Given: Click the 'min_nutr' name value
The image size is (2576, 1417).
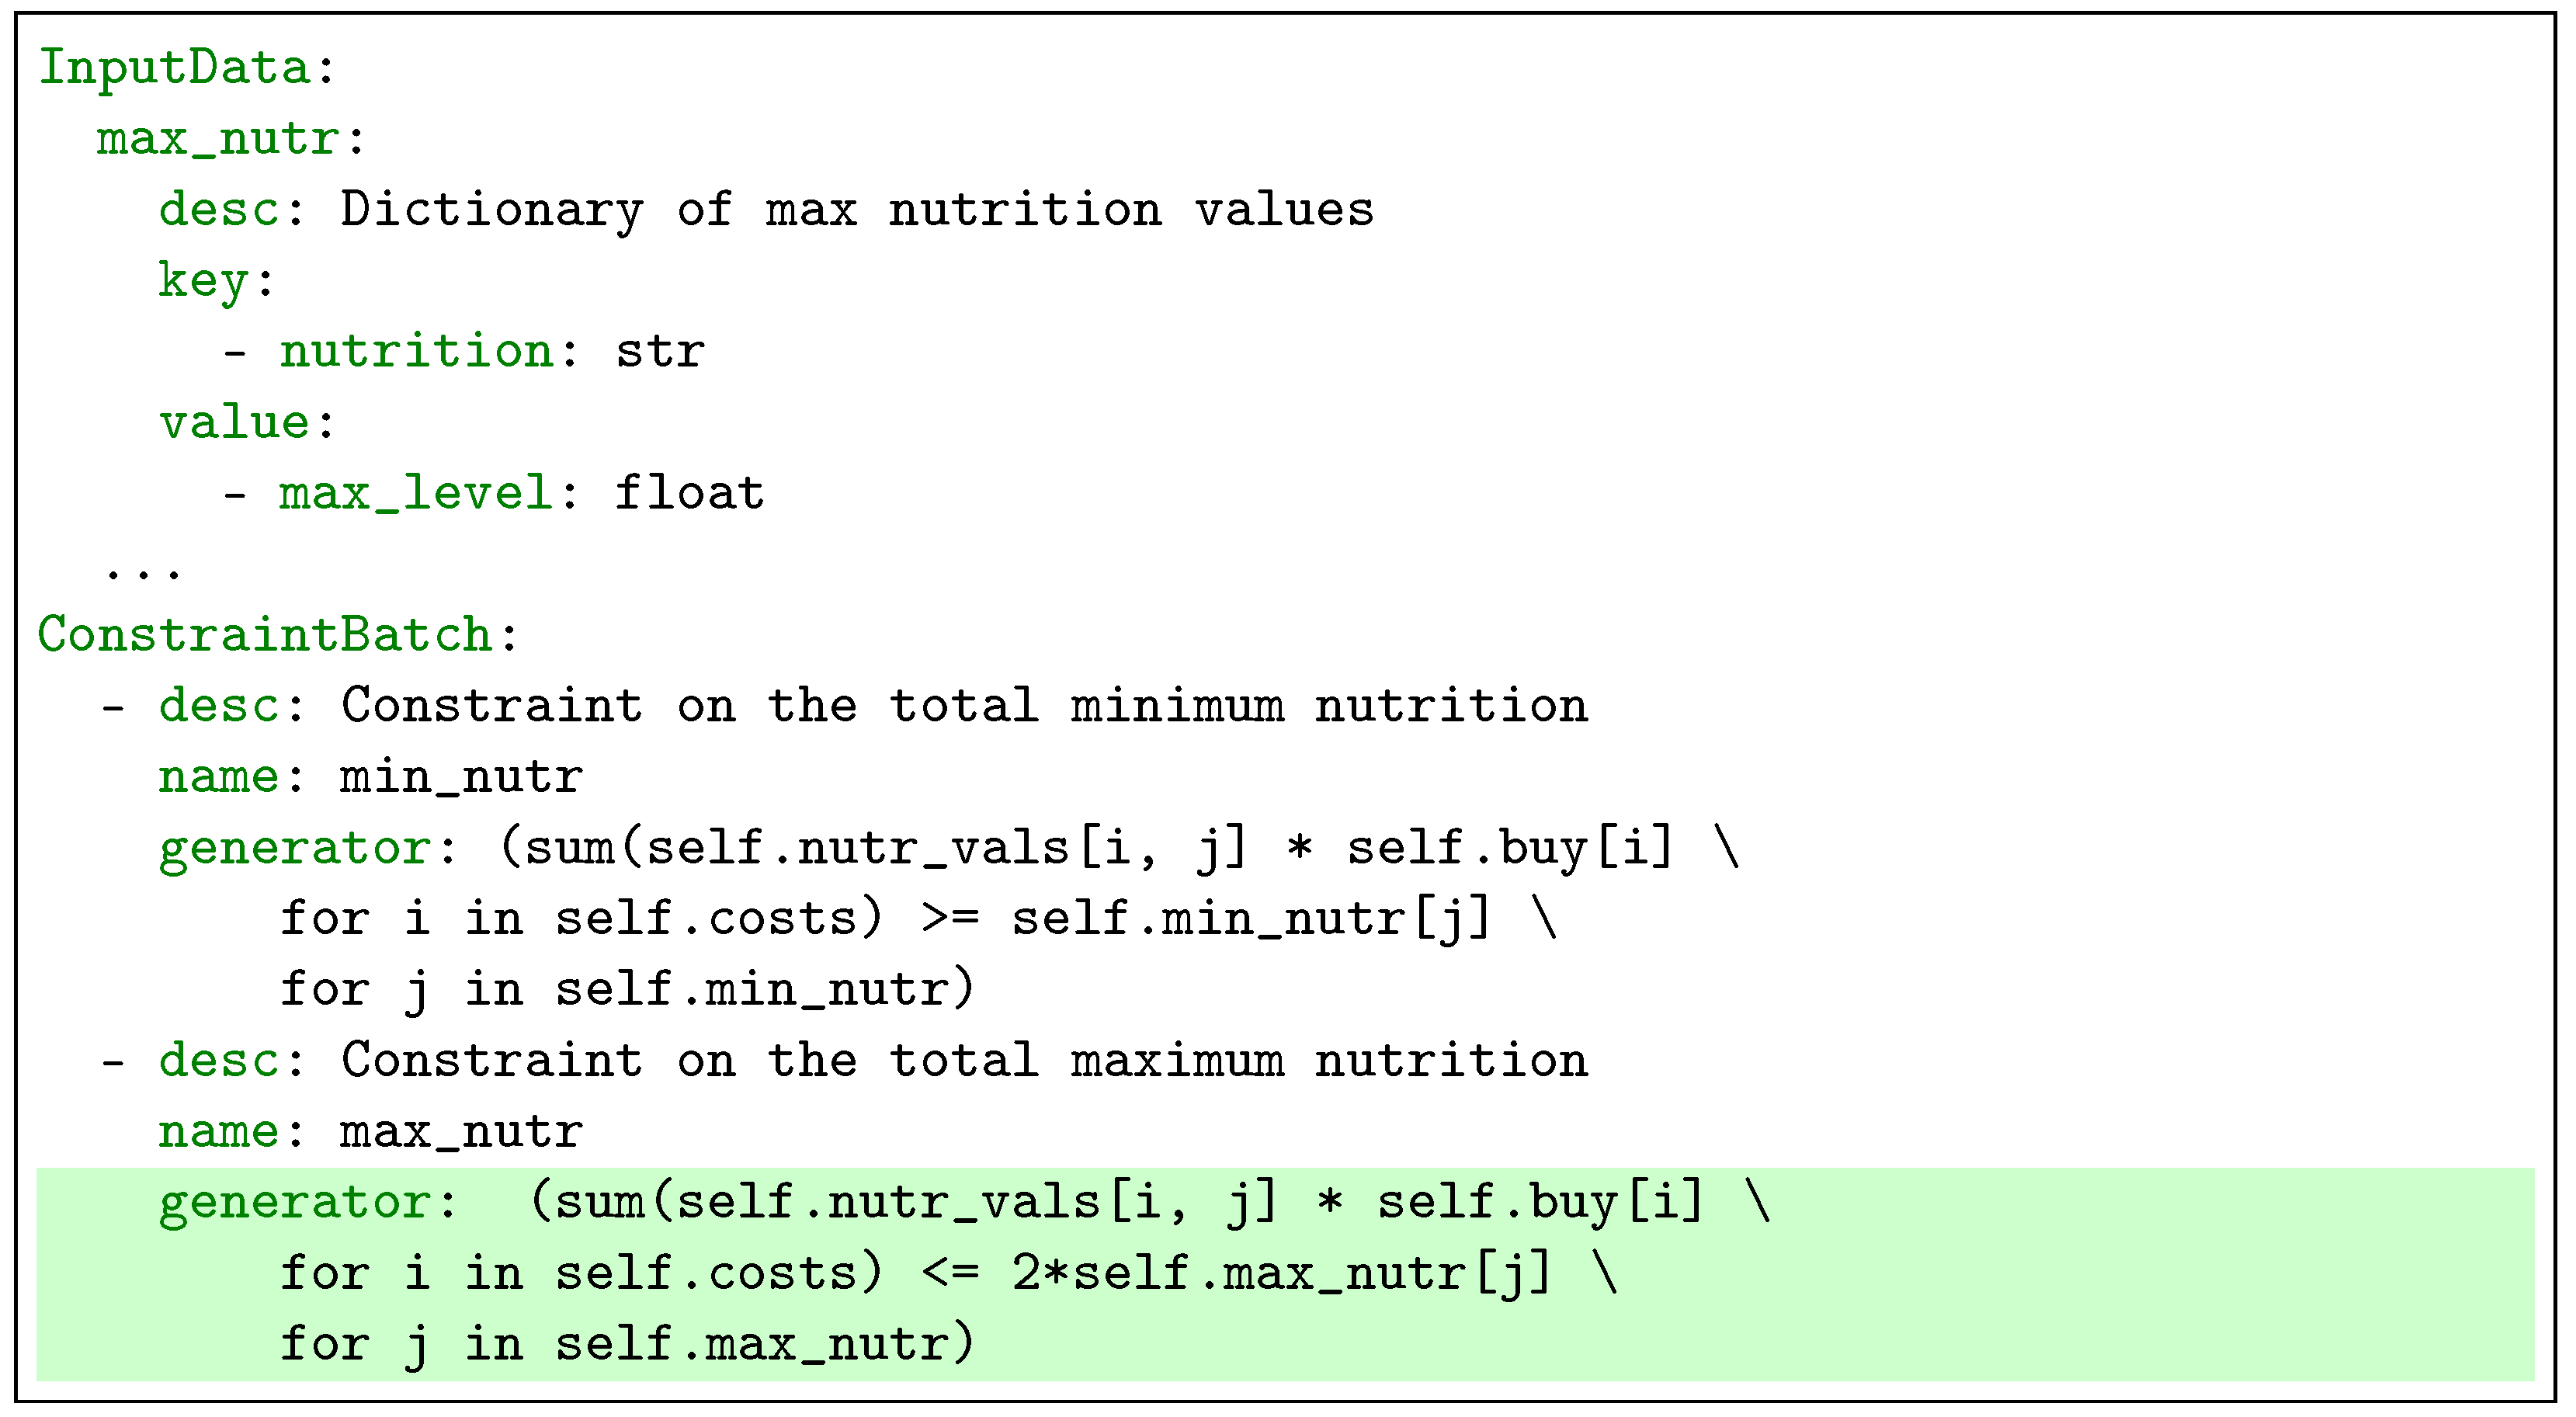Looking at the screenshot, I should click(x=461, y=777).
